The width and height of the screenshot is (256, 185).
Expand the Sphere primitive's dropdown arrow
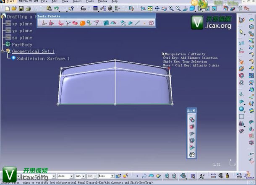click(x=245, y=112)
